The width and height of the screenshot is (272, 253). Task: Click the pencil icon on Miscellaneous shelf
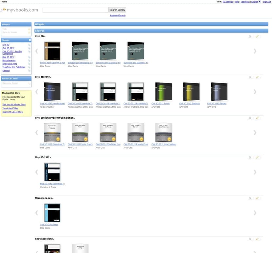pyautogui.click(x=257, y=198)
